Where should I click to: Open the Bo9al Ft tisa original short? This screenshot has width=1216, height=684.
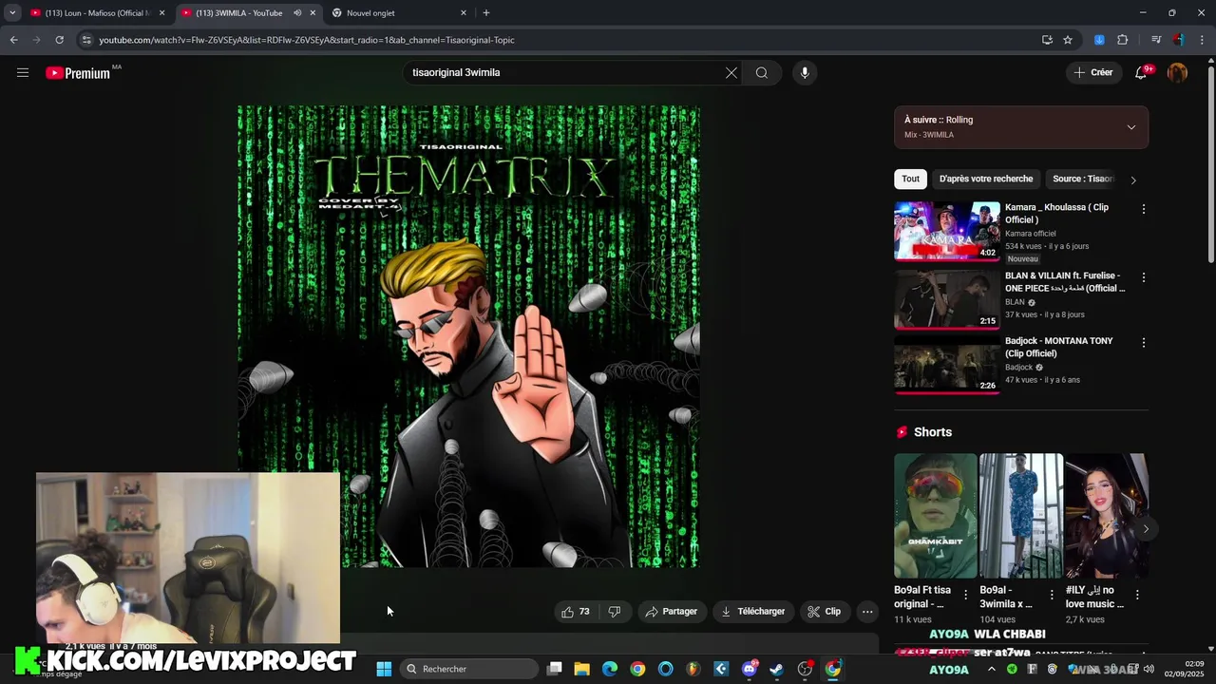pyautogui.click(x=935, y=516)
